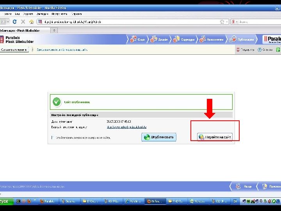281x211 pixels.
Task: Open the E:\ folder taskbar window
Action: (91, 201)
